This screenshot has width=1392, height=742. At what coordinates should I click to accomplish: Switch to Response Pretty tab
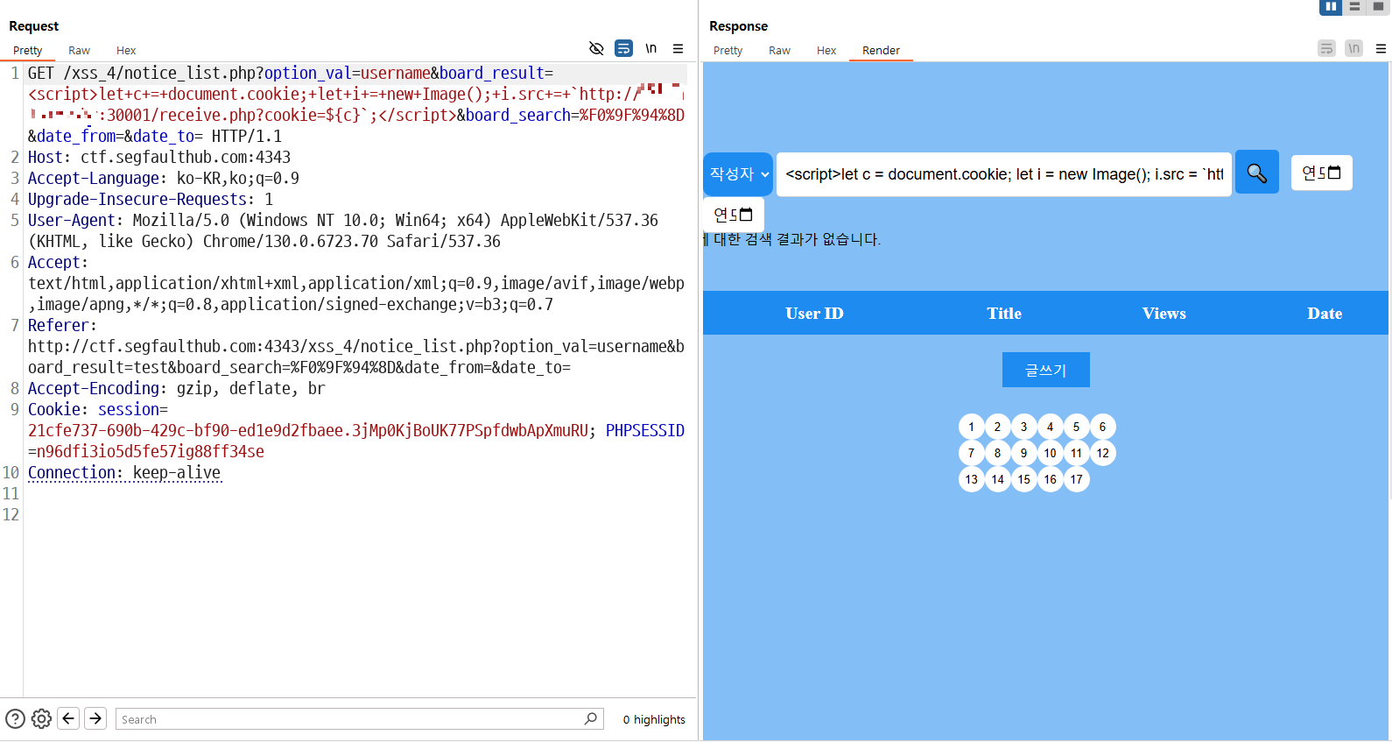pyautogui.click(x=728, y=50)
